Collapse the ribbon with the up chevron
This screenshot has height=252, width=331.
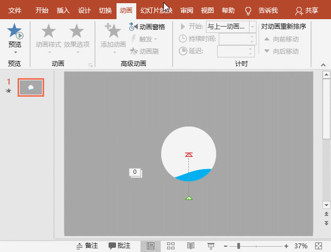322,64
